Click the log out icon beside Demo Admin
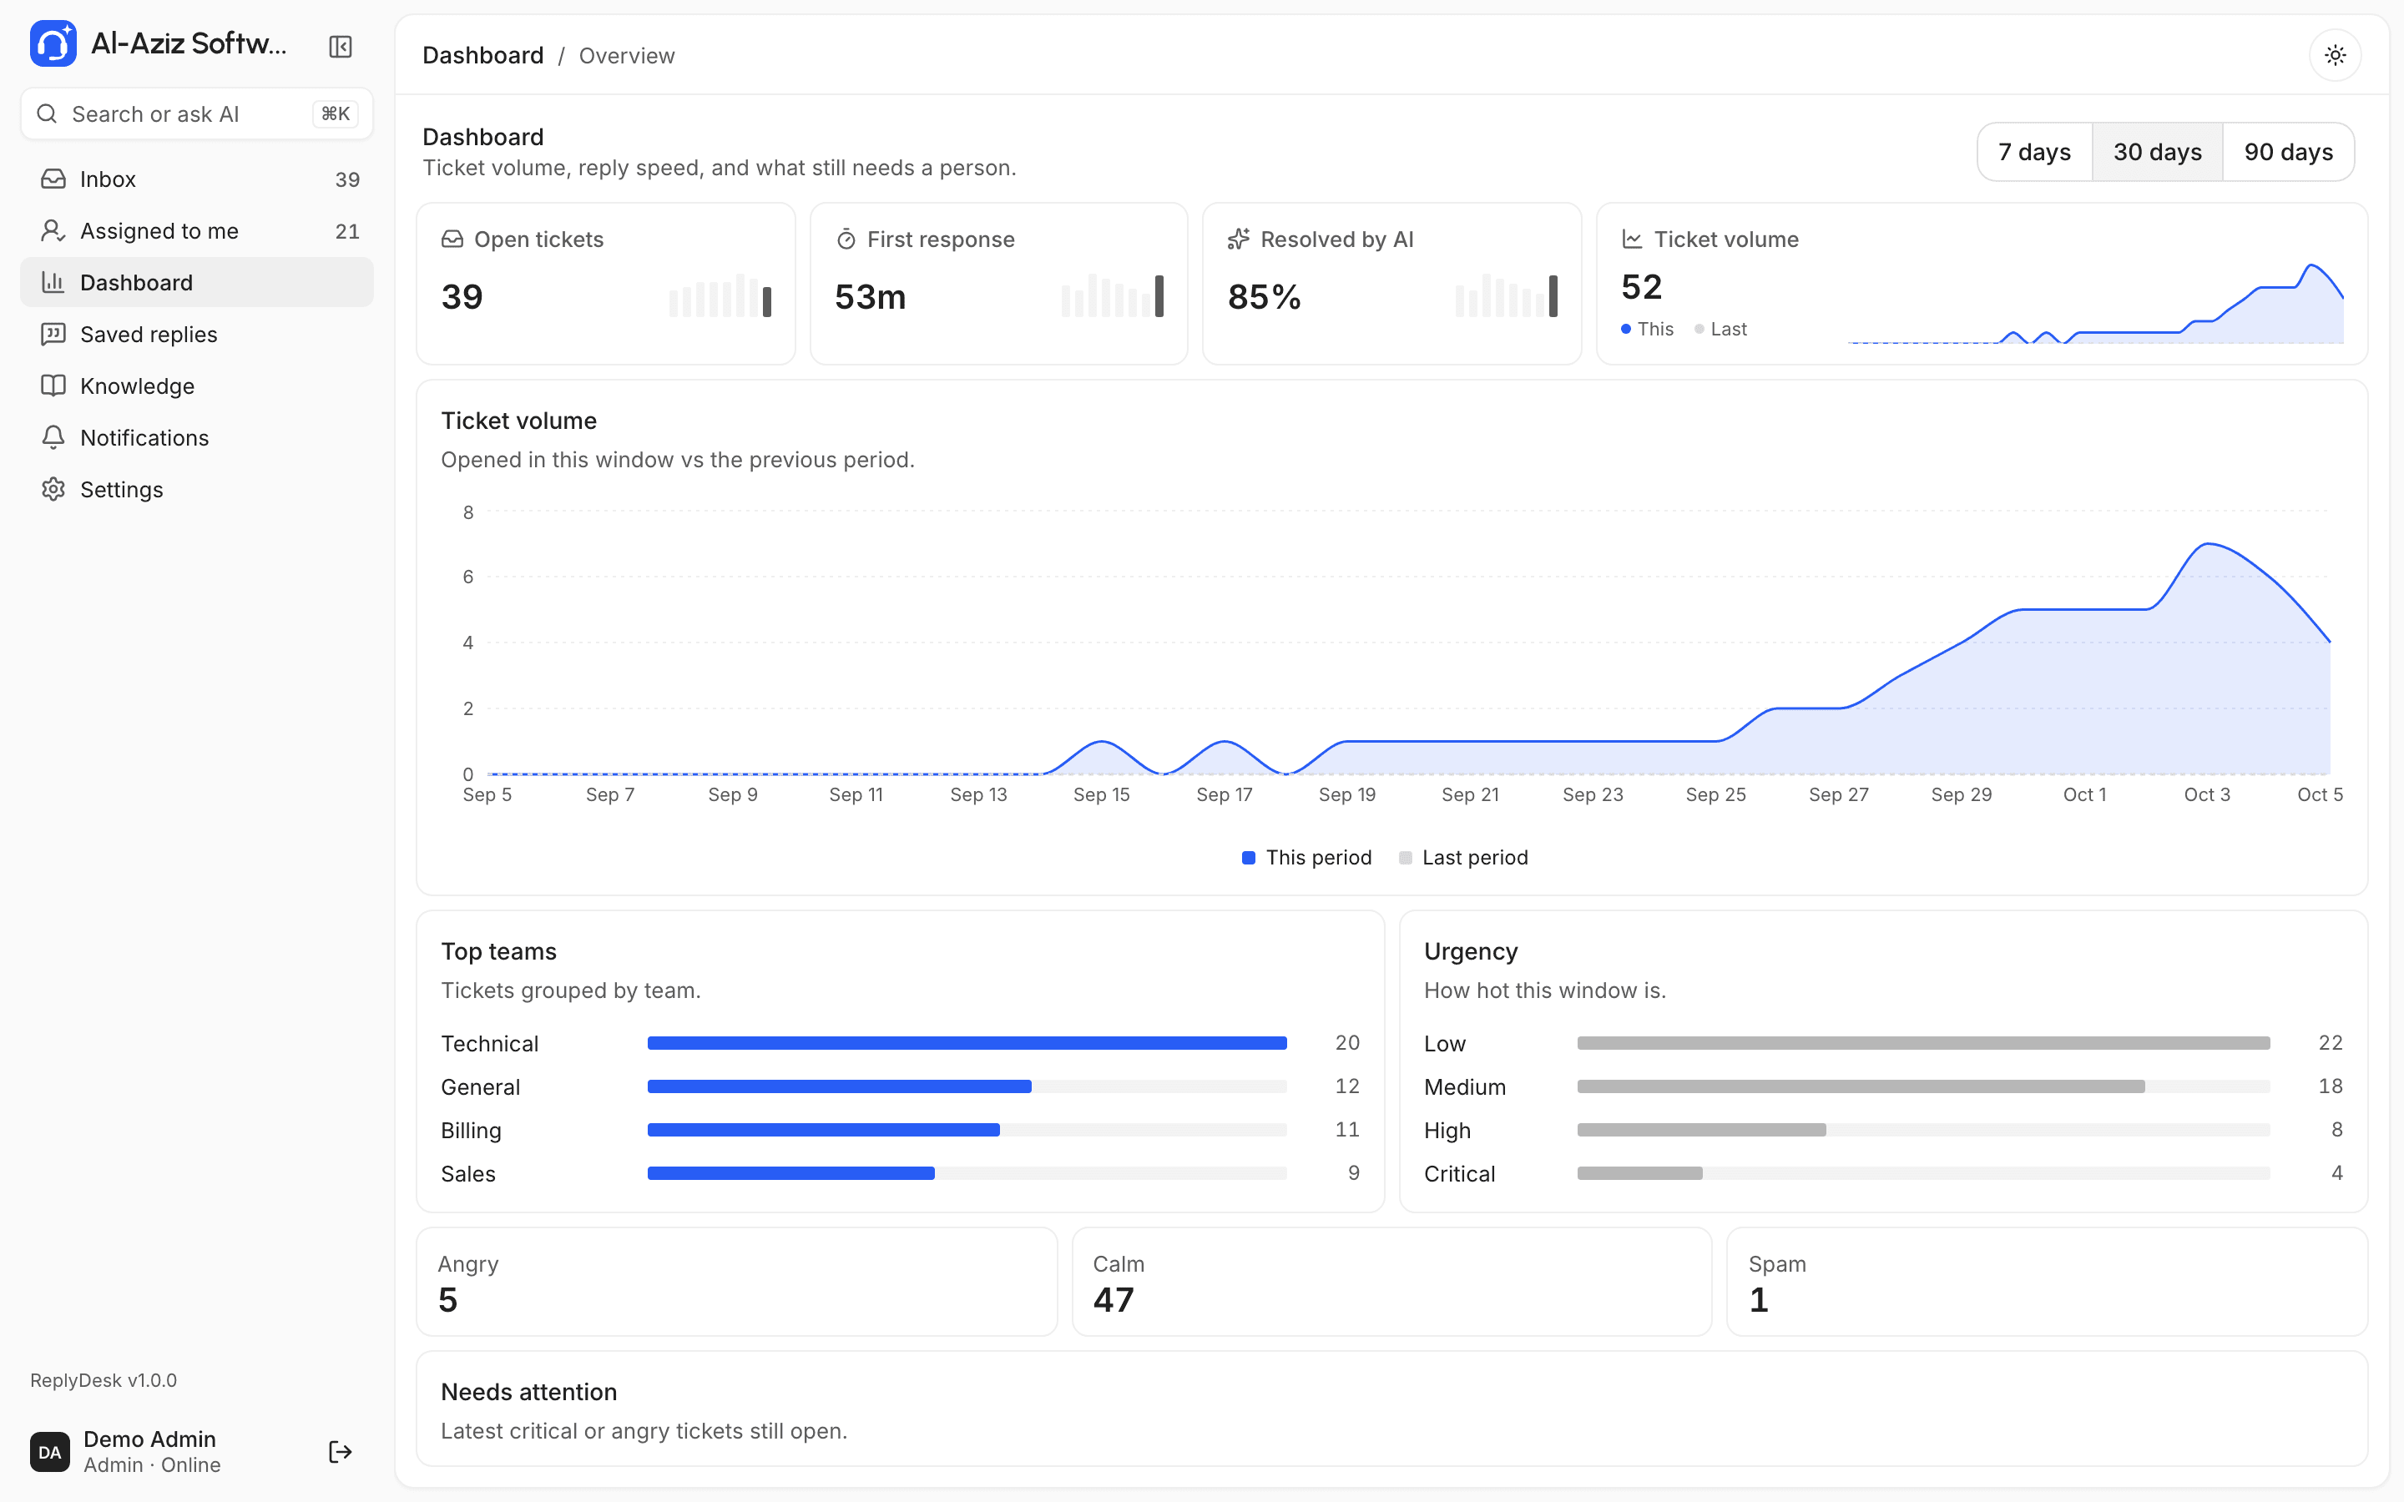Screen dimensions: 2404x1502 click(340, 1451)
